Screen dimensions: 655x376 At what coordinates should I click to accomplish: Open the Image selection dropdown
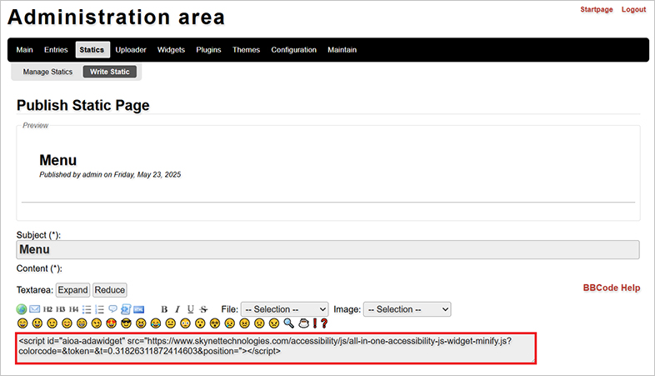[407, 309]
